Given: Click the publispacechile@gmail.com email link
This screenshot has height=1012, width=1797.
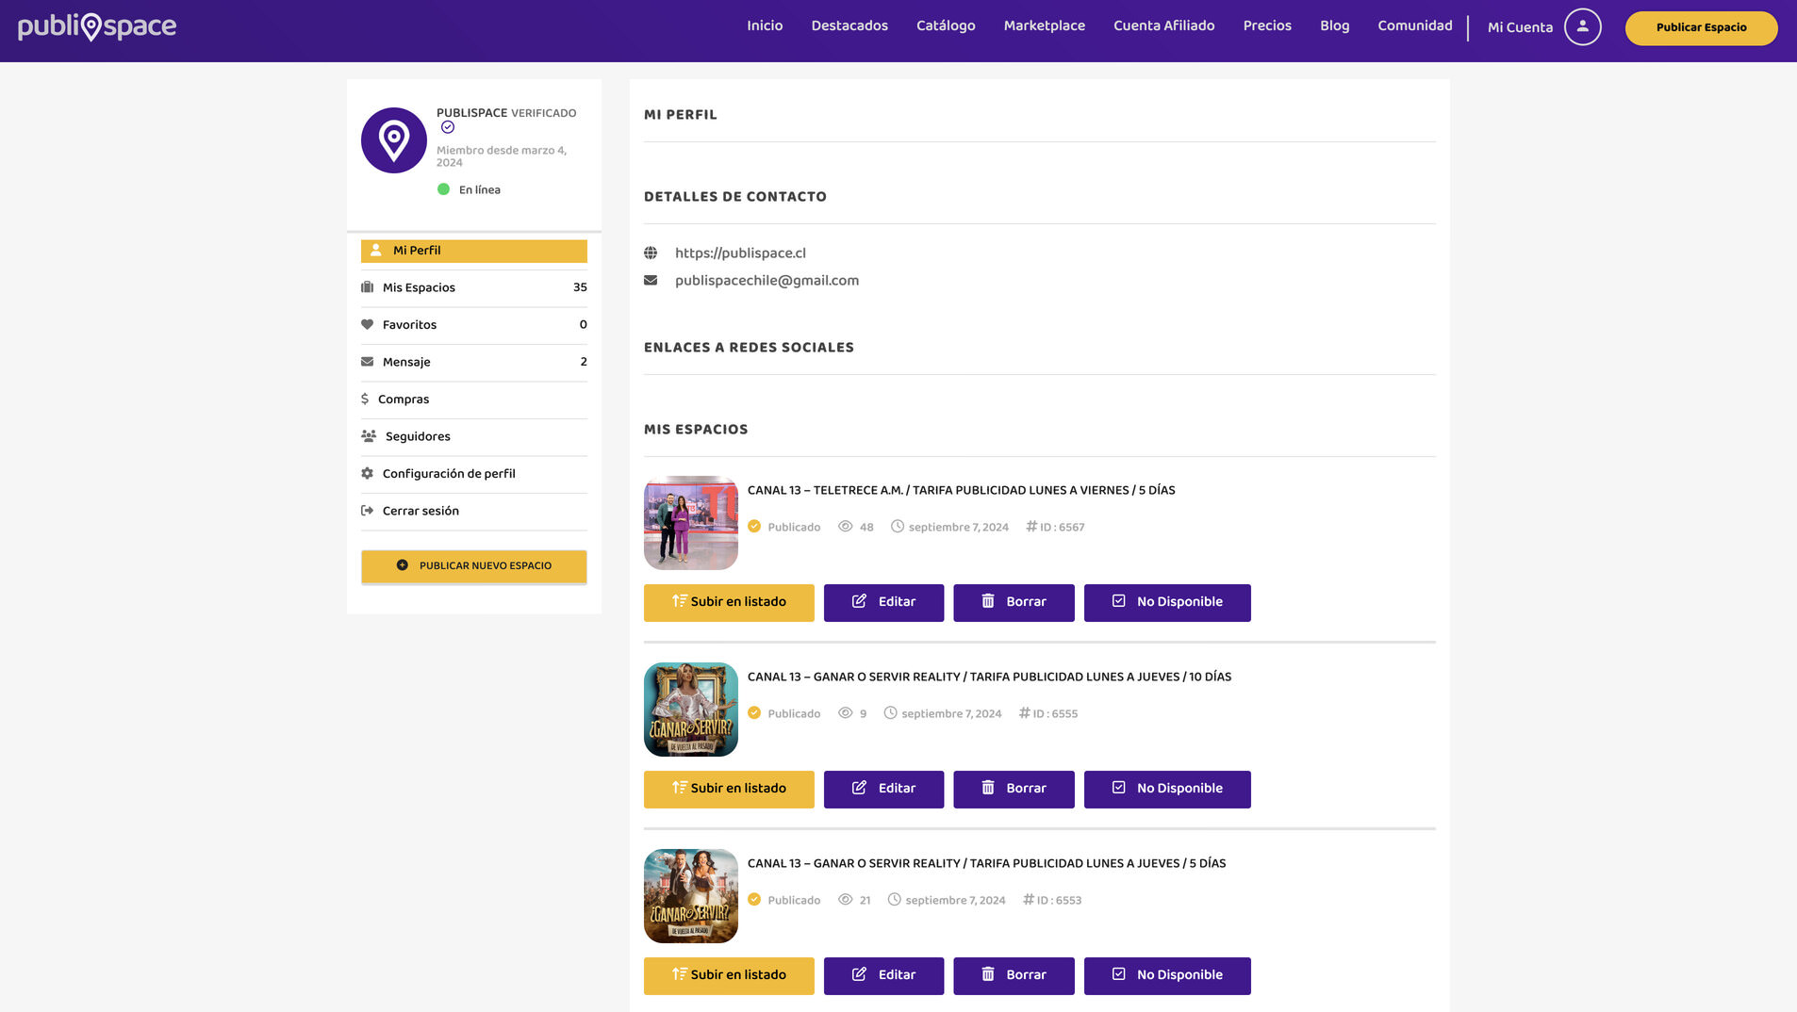Looking at the screenshot, I should [767, 280].
